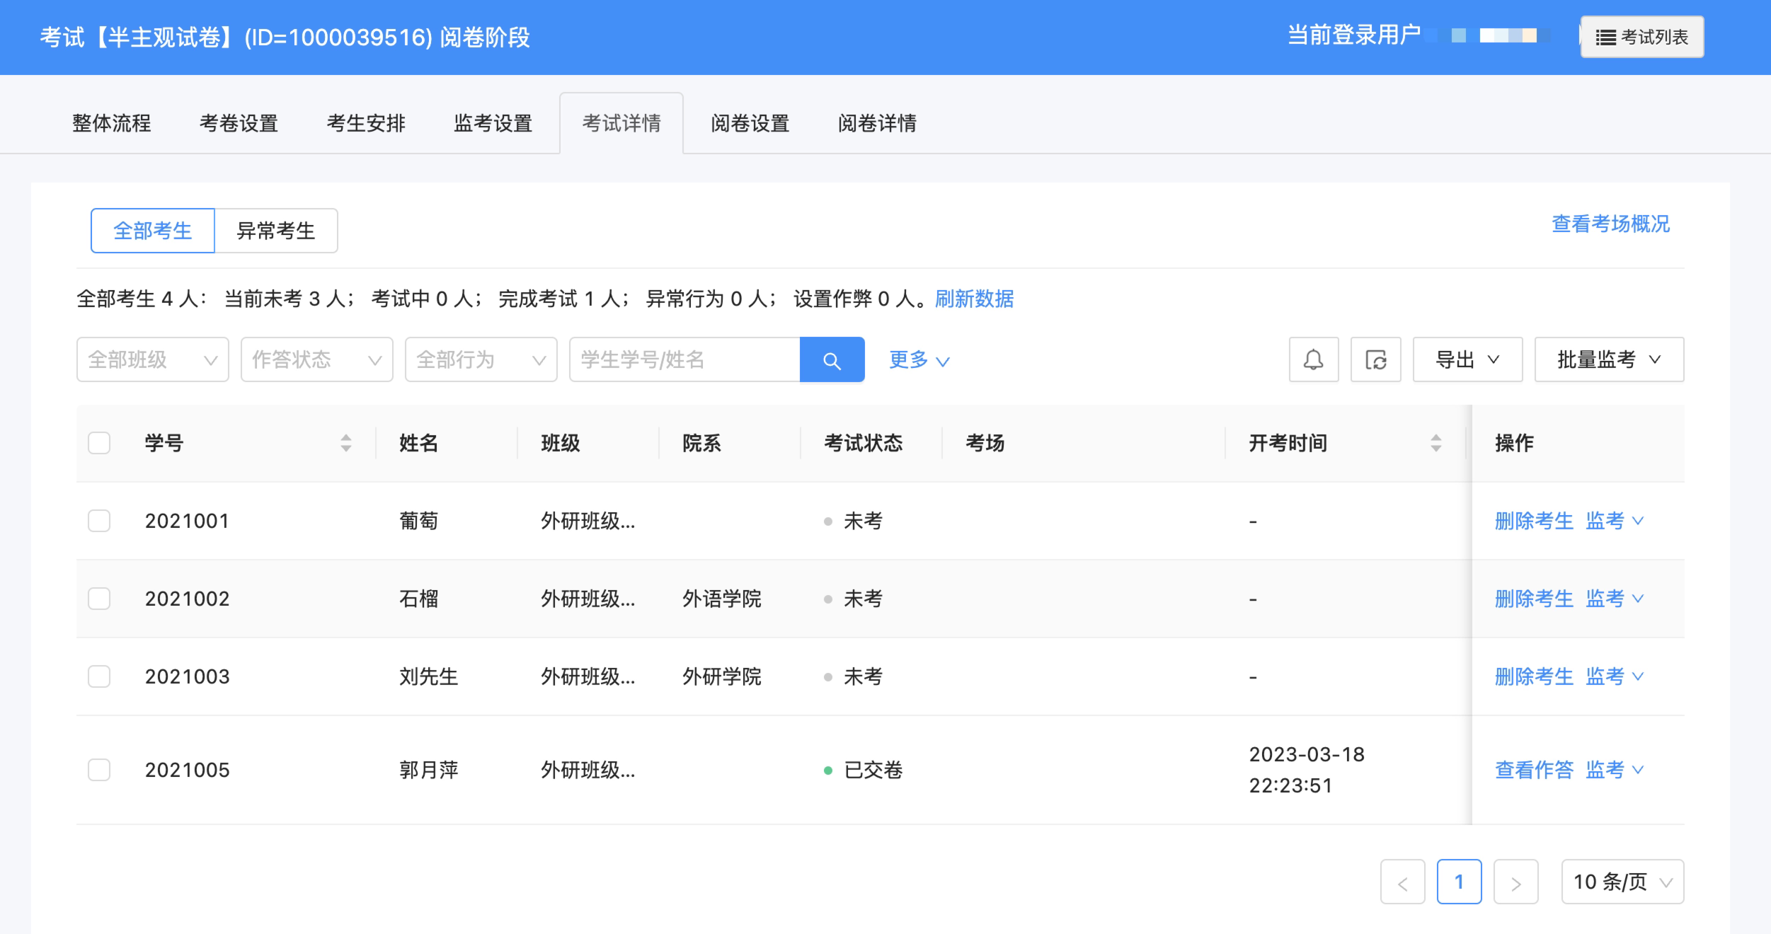Click student ID 2021001 cell
This screenshot has width=1771, height=934.
(x=188, y=521)
